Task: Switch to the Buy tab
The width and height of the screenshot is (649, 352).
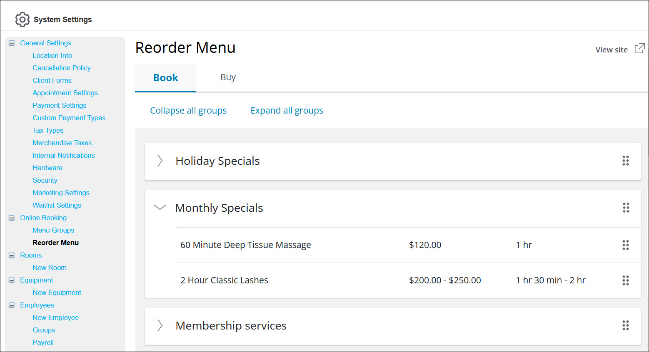Action: pyautogui.click(x=228, y=77)
